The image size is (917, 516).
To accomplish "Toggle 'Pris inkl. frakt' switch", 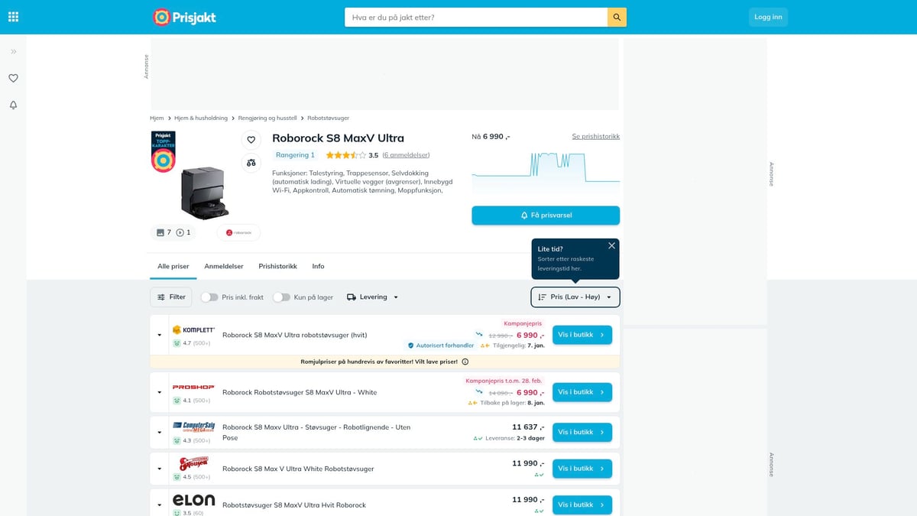I will pyautogui.click(x=209, y=297).
